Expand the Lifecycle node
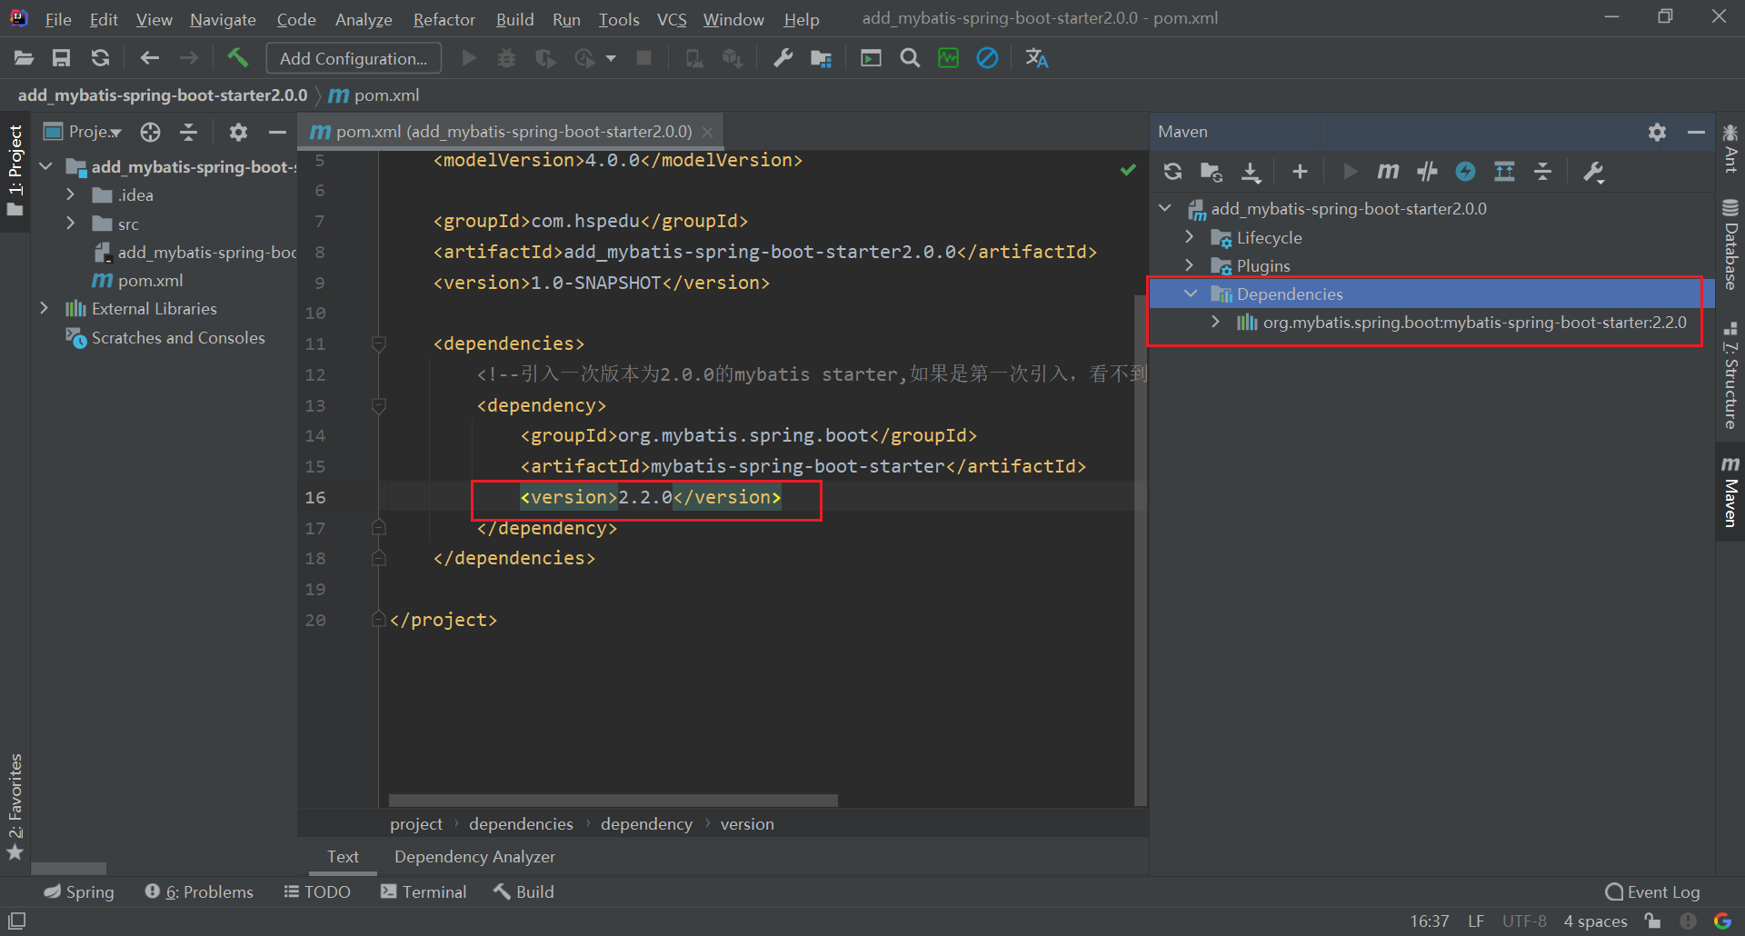 point(1190,237)
